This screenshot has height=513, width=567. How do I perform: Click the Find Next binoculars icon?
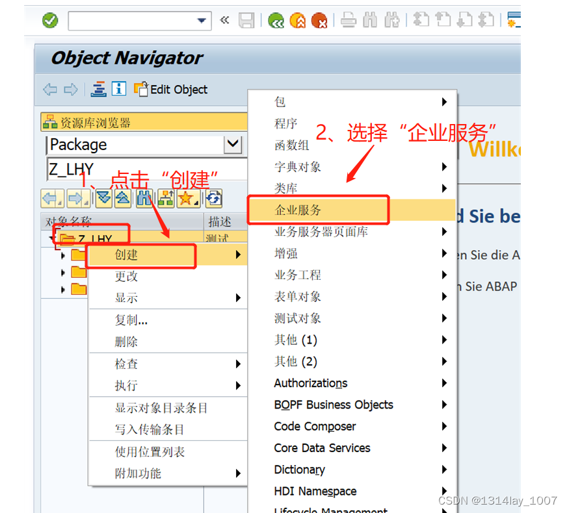(392, 20)
